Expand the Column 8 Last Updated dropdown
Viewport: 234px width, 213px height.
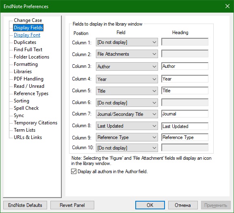coord(127,126)
